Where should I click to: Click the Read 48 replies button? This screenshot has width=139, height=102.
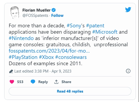click(x=70, y=91)
